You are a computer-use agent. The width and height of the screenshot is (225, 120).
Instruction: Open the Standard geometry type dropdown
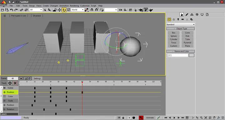coord(180,25)
